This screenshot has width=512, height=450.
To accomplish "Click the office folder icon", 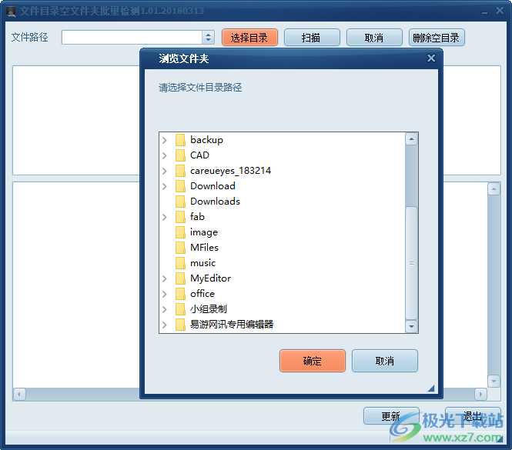I will click(x=180, y=294).
